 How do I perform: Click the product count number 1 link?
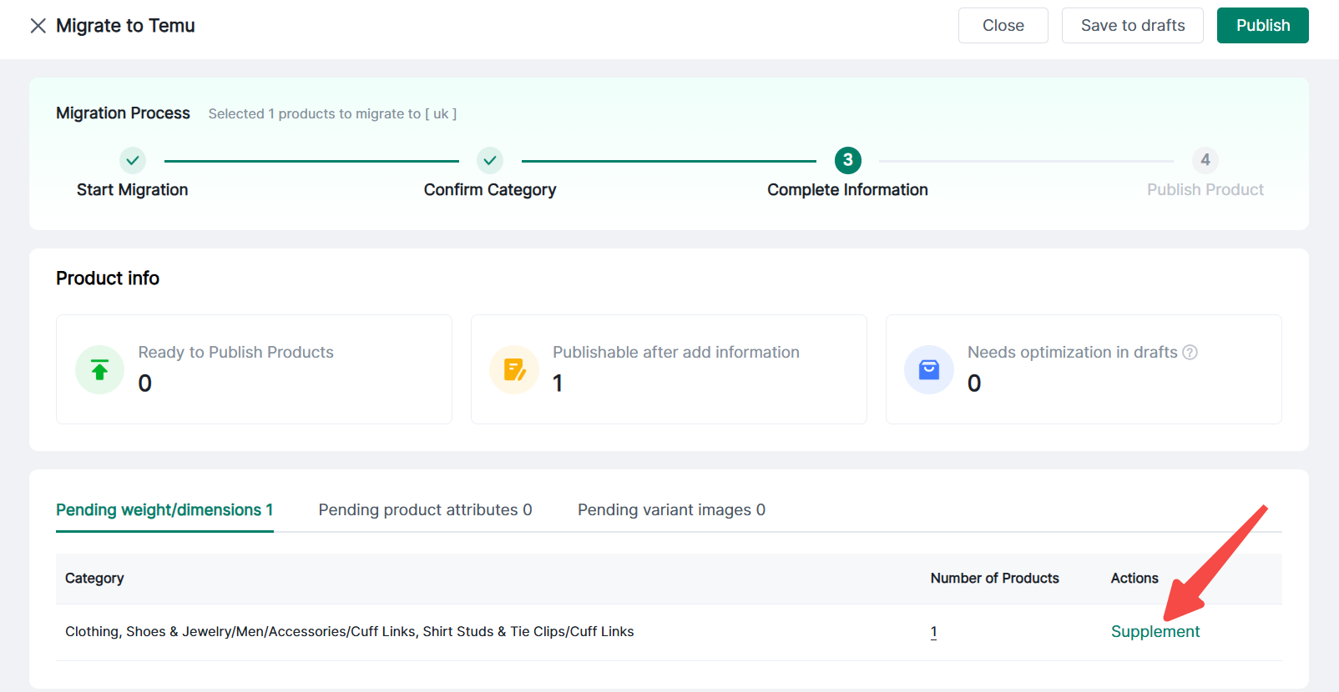tap(933, 632)
